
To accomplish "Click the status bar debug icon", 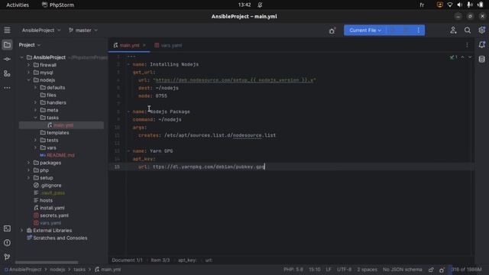I will (x=442, y=270).
